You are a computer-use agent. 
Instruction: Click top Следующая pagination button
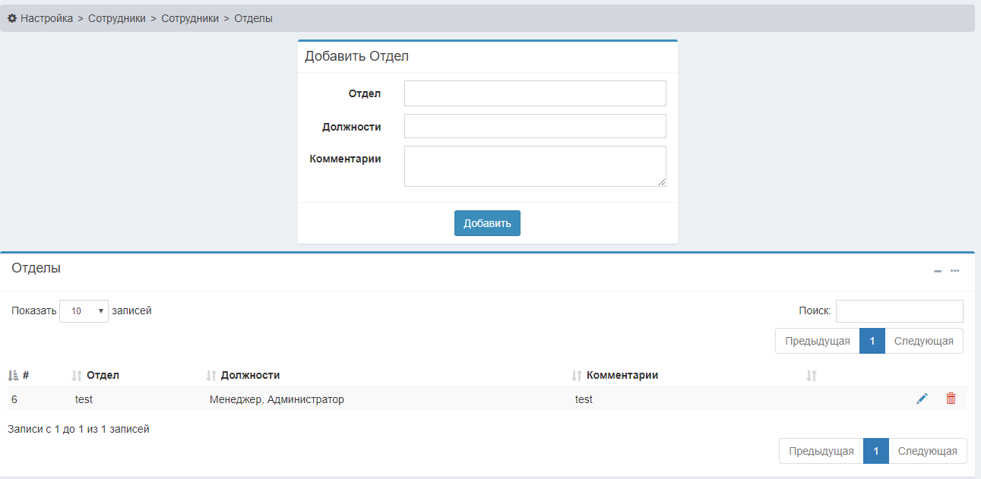[x=923, y=341]
